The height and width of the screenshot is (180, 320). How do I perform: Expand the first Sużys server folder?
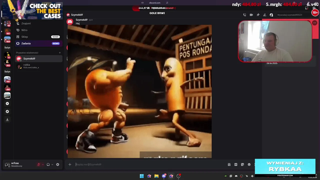coord(7,47)
